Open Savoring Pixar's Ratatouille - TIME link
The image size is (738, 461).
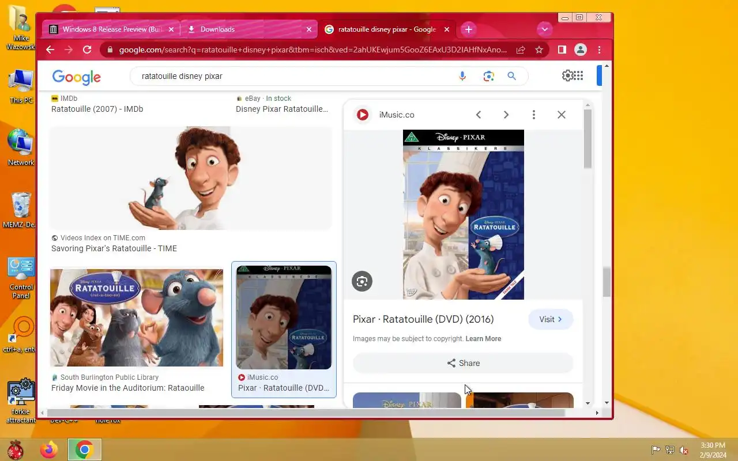(114, 248)
